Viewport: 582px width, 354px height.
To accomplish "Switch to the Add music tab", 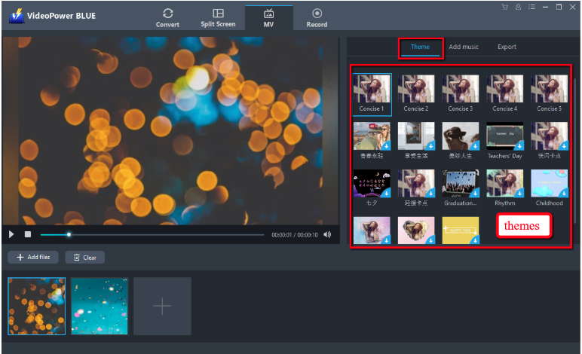I will 464,47.
